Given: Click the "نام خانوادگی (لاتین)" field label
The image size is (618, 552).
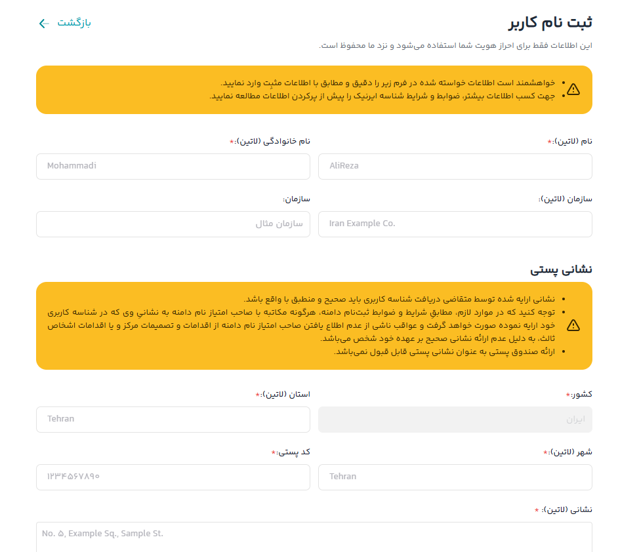Looking at the screenshot, I should tap(272, 142).
